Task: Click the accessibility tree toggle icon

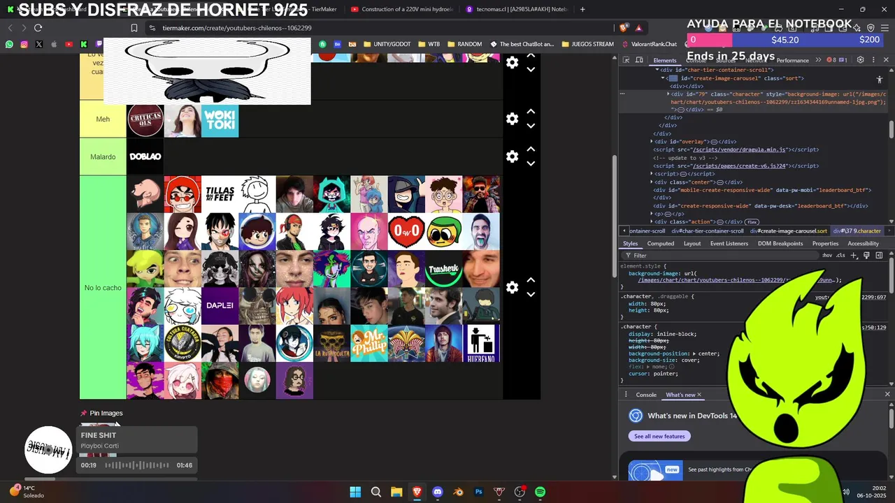Action: point(880,80)
